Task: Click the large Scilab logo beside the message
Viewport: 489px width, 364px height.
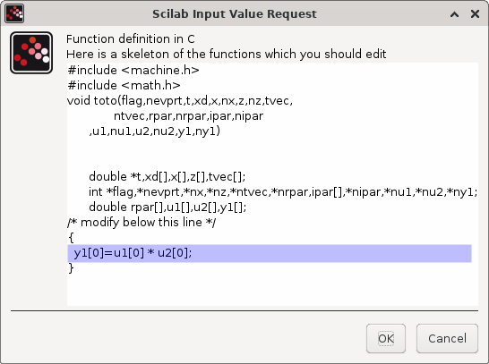Action: [31, 53]
